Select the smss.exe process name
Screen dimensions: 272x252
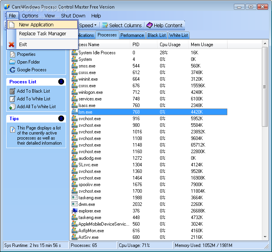click(x=87, y=66)
